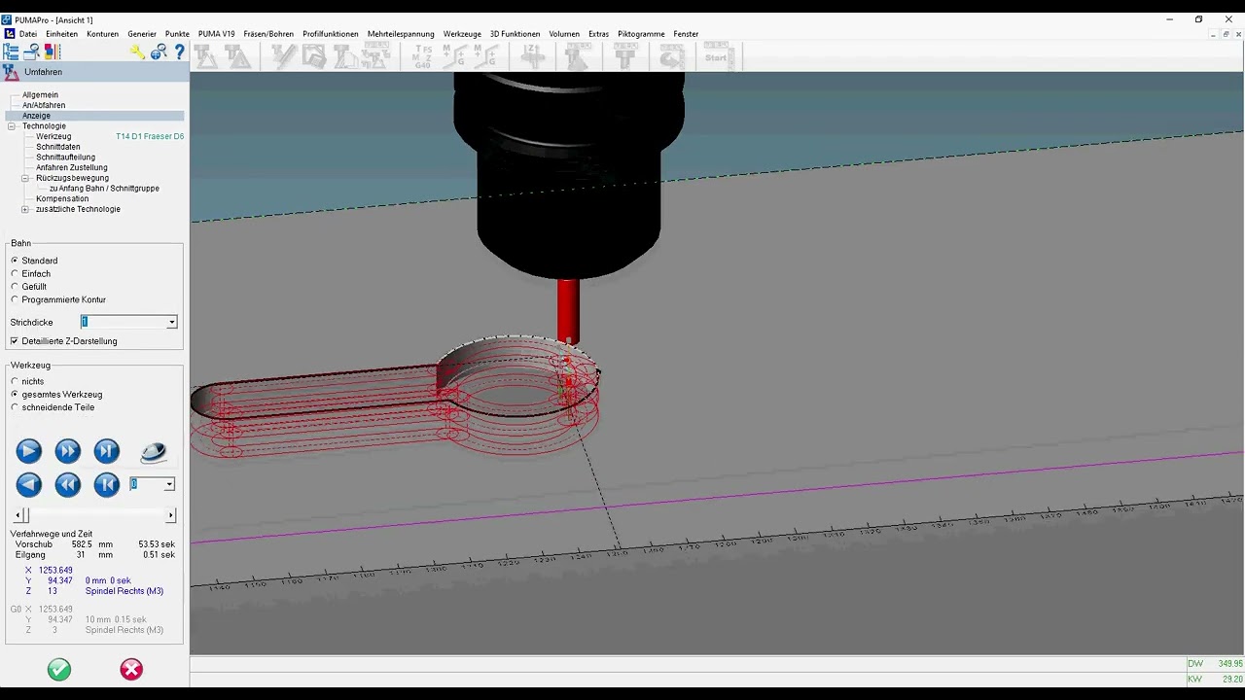Click the DW value 349.95 in status bar
This screenshot has height=700, width=1245.
point(1230,664)
